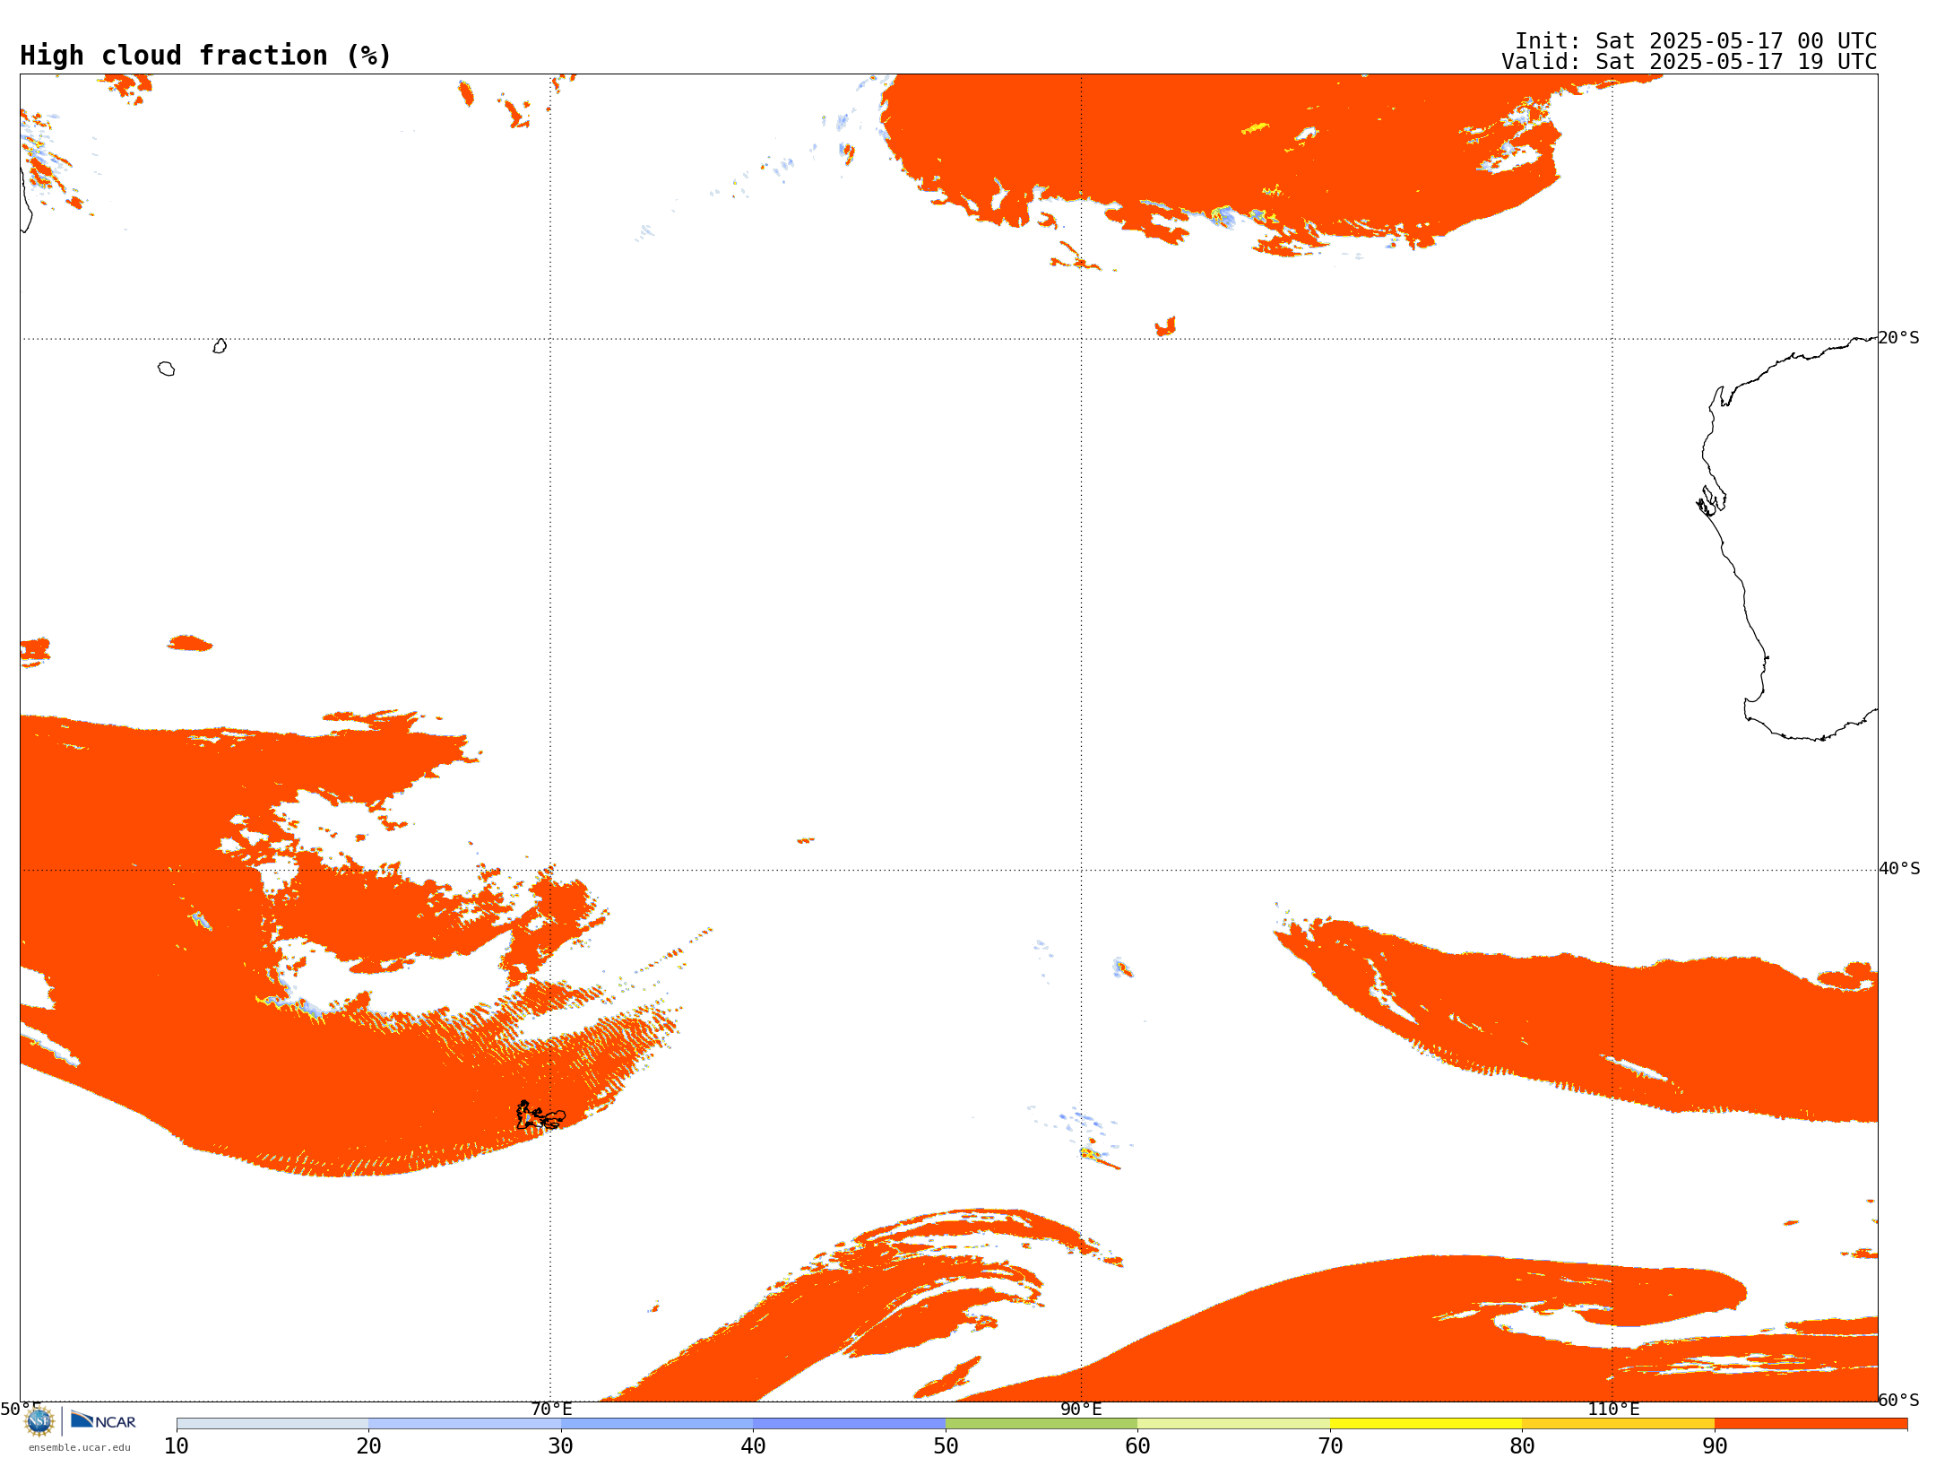Click the 60-70 pale yellow colorbar segment
The image size is (1936, 1458).
coord(1233,1424)
